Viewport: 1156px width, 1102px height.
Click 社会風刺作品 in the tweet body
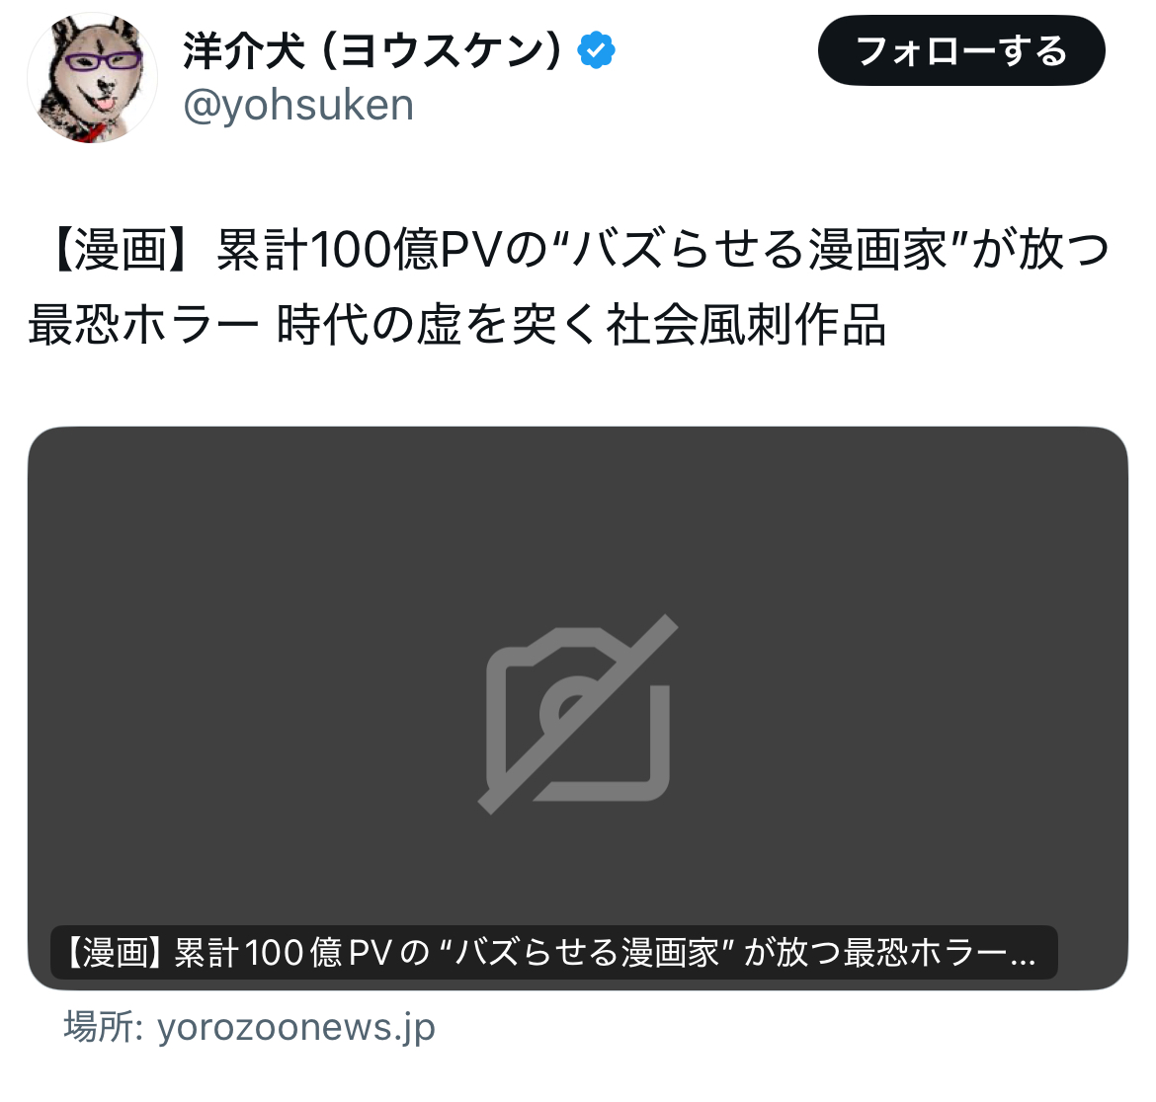click(746, 324)
